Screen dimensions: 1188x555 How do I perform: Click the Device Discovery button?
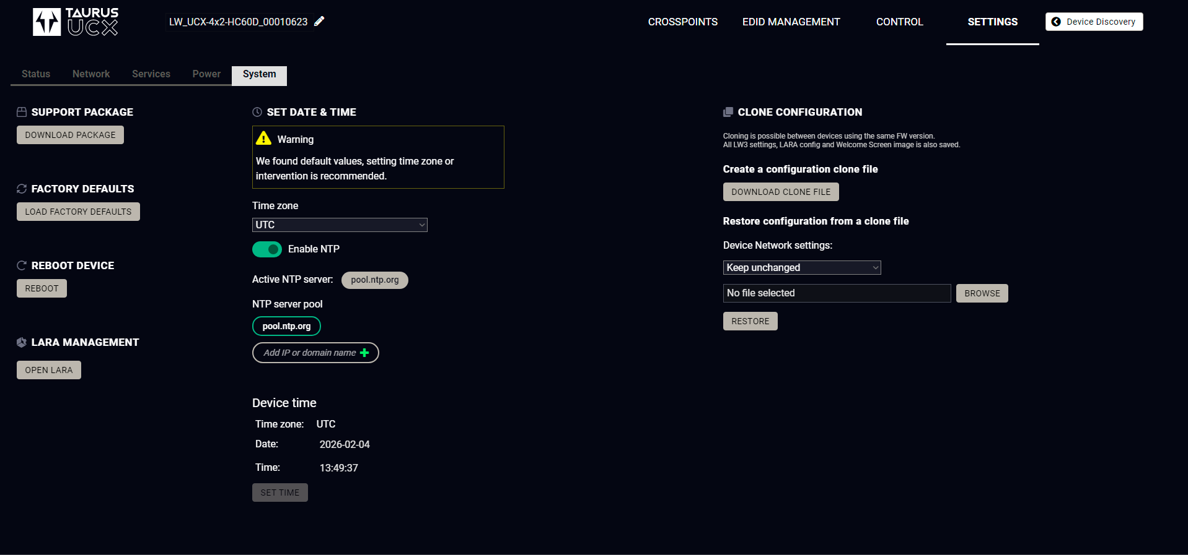pos(1094,22)
